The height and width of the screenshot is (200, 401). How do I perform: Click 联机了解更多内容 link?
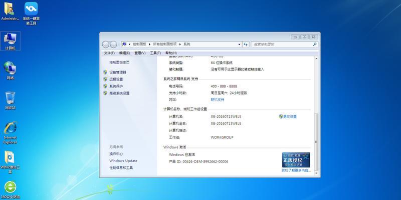coord(296,170)
